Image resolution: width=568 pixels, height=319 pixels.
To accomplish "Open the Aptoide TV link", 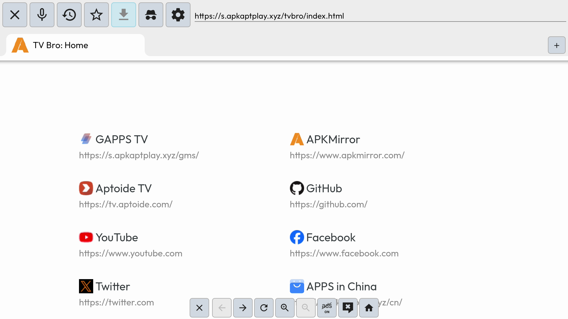I will pos(124,188).
